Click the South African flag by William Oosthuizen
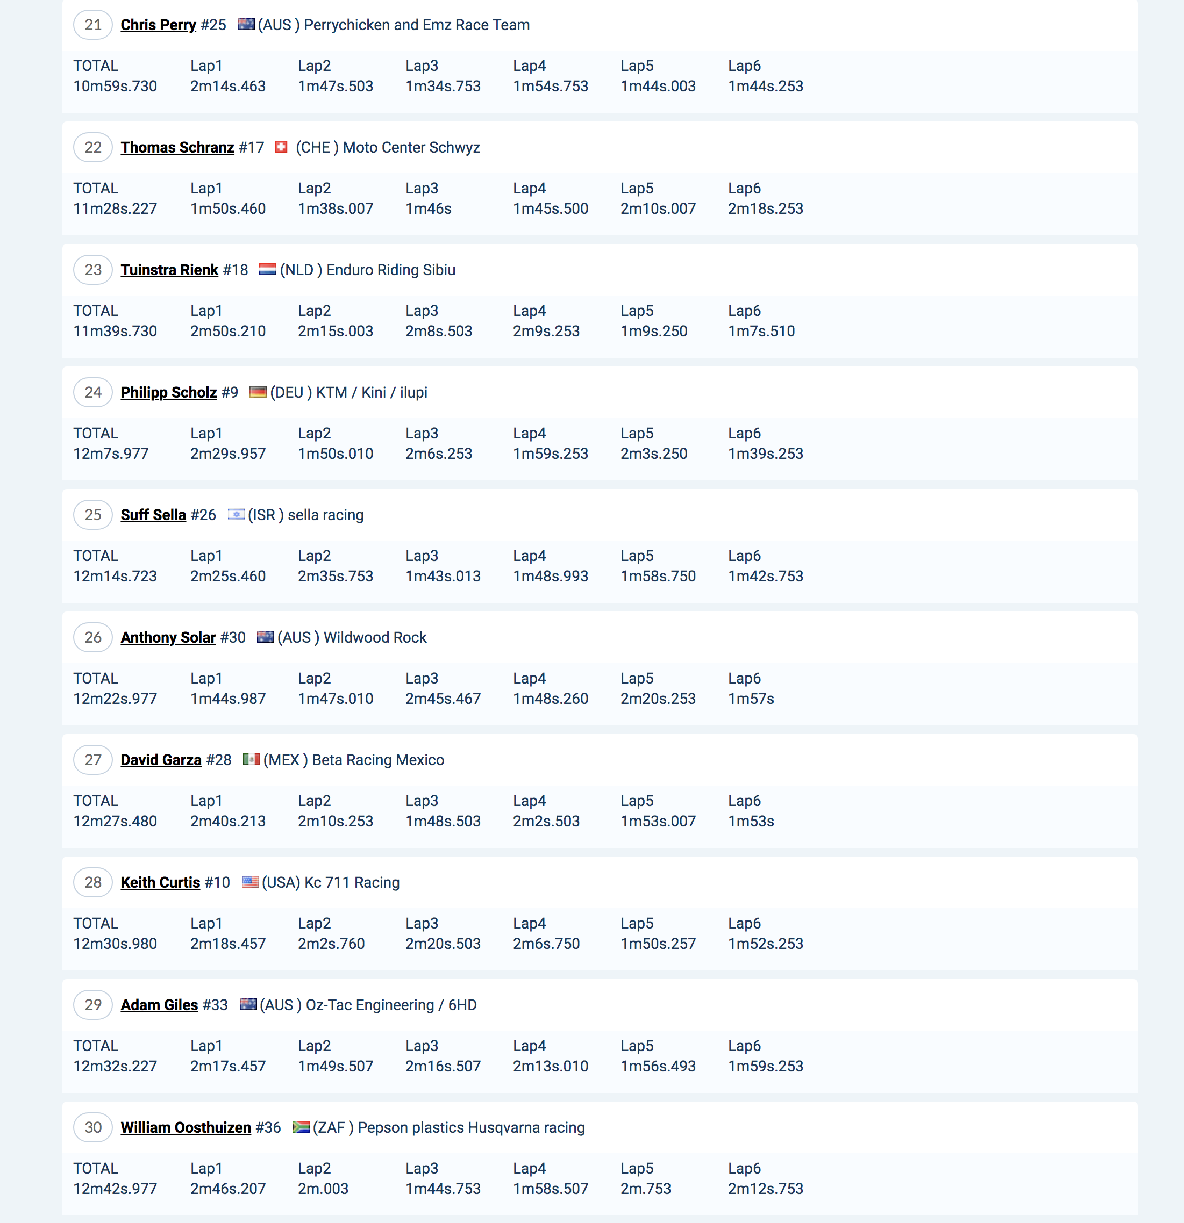1184x1223 pixels. (x=301, y=1127)
